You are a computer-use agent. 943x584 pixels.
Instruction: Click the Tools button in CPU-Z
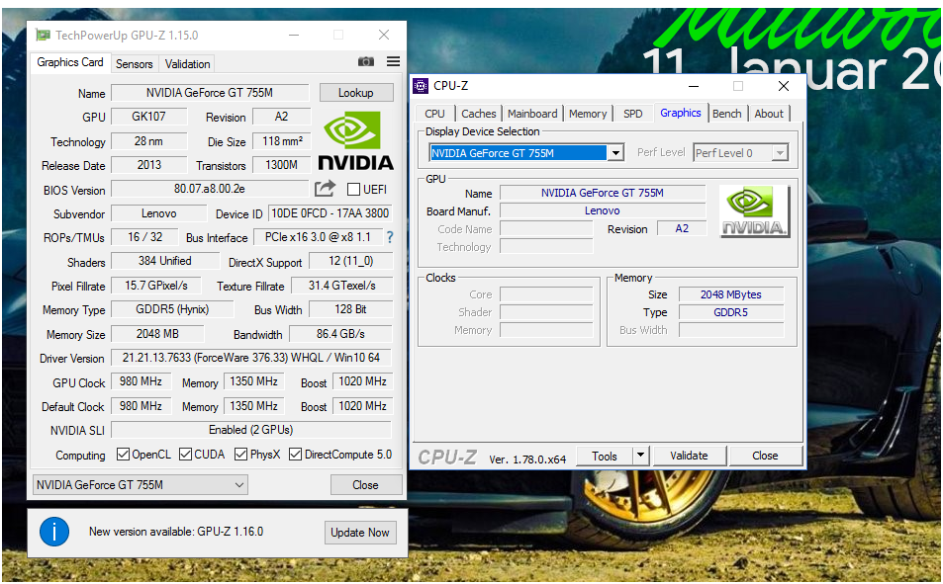(605, 456)
